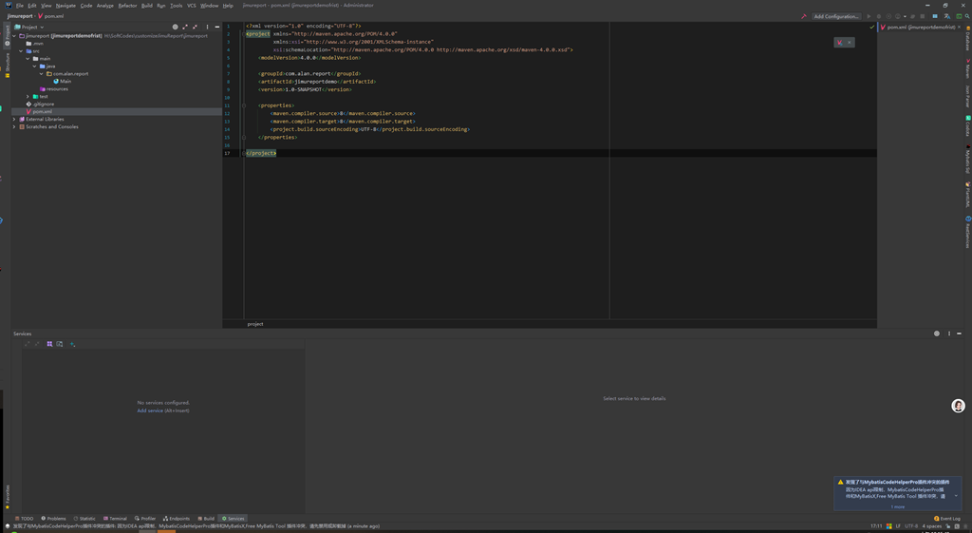Expand the plugin conflict notification chevron
The image size is (972, 533).
click(956, 496)
